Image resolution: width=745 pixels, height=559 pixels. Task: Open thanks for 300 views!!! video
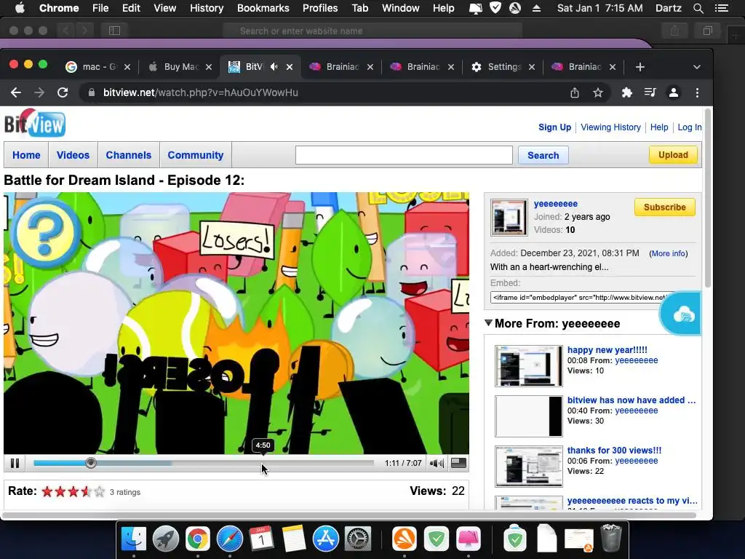[x=614, y=450]
